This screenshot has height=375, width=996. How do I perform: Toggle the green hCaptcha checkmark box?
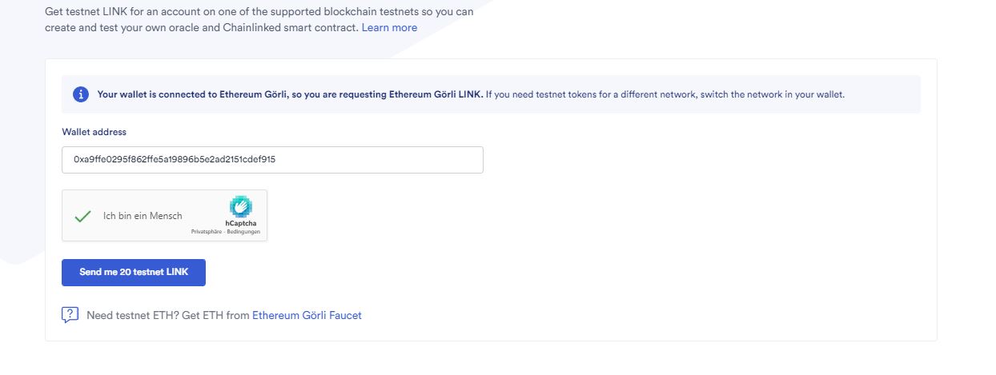(x=82, y=216)
